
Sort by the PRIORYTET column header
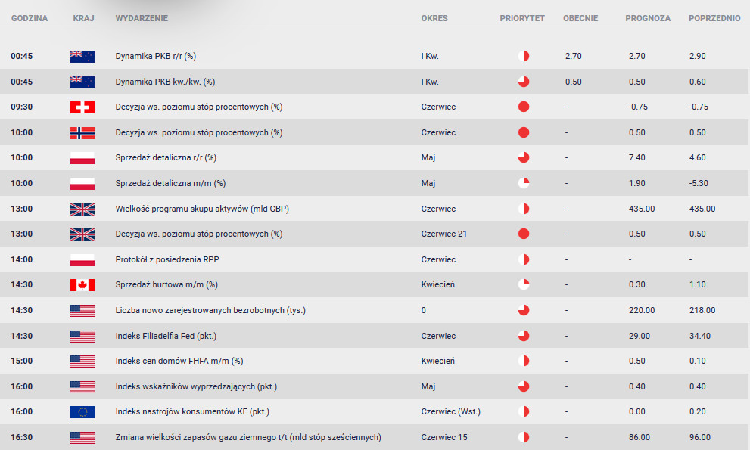click(x=522, y=18)
